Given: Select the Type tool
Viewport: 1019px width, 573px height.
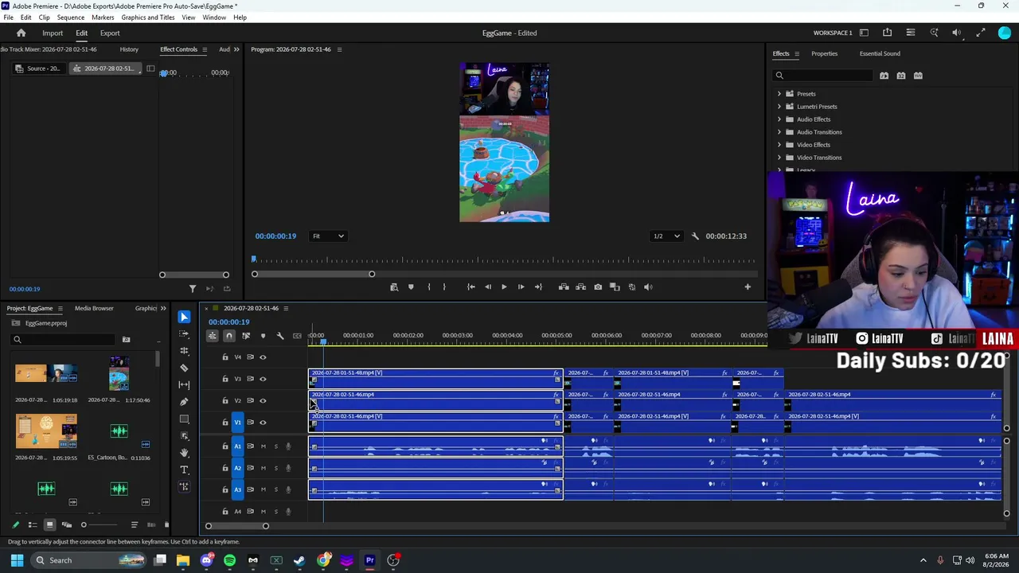Looking at the screenshot, I should pos(184,470).
